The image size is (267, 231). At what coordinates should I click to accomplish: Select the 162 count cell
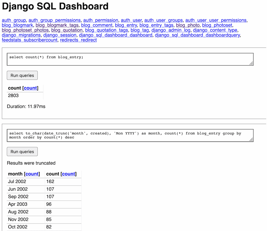point(63,182)
